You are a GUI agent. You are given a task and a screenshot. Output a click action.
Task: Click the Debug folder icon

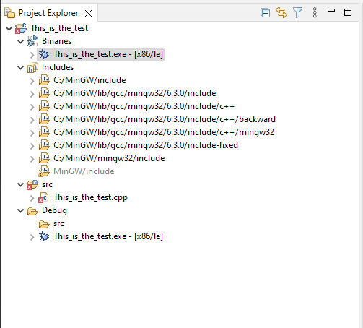point(32,211)
